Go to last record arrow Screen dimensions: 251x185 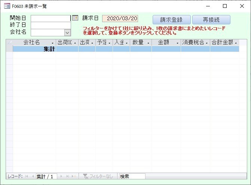pyautogui.click(x=68, y=176)
